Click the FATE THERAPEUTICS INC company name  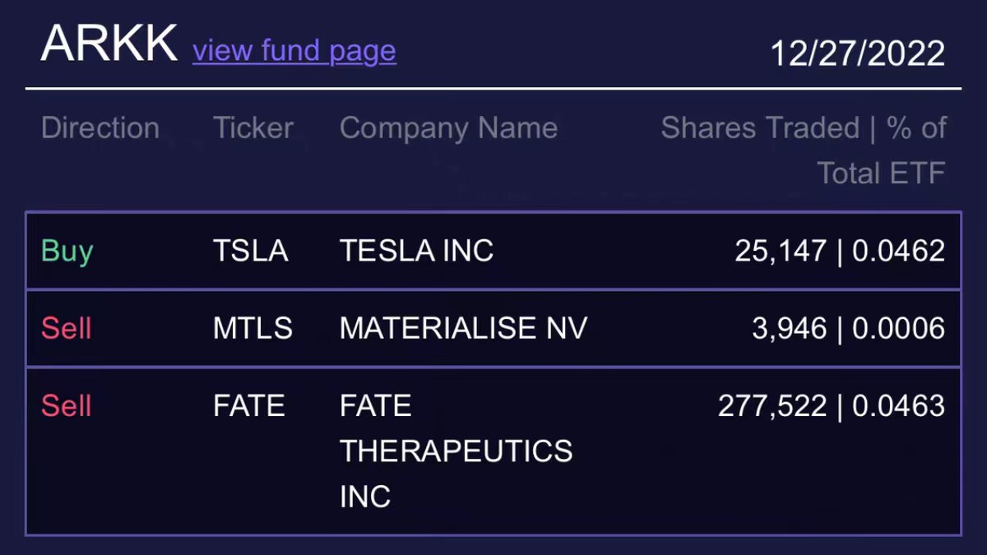(x=456, y=451)
